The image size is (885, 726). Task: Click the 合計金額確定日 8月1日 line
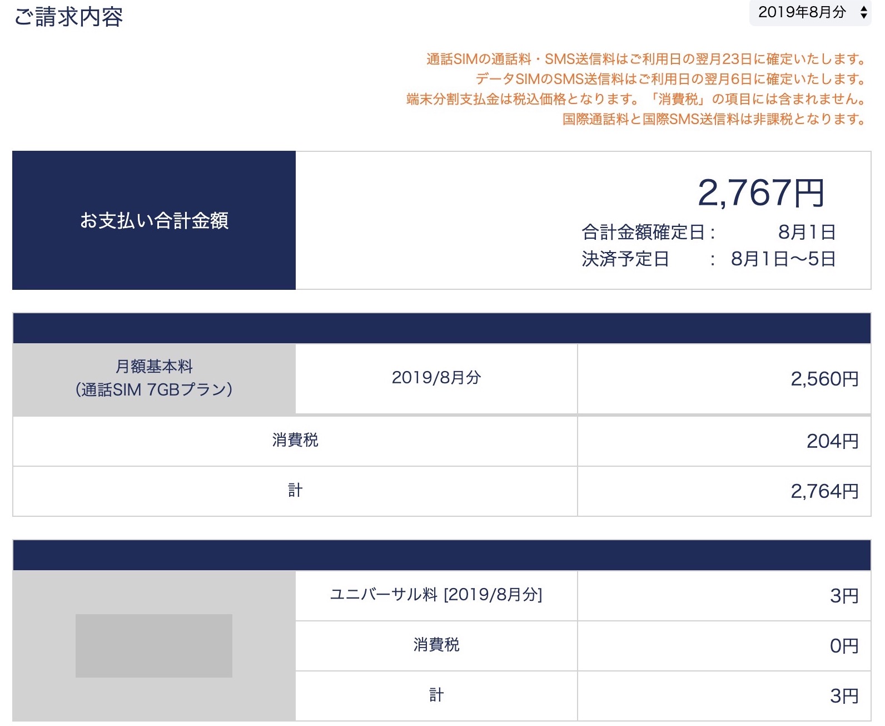coord(708,232)
